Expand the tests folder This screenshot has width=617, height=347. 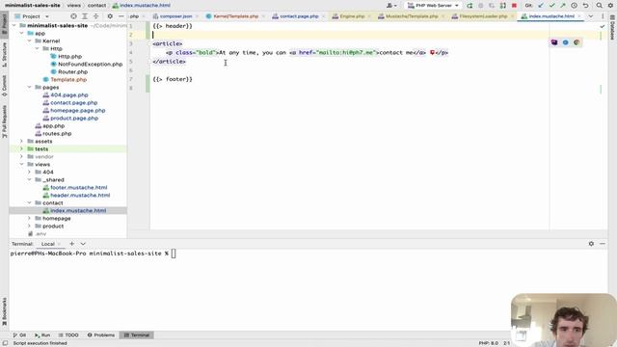[x=21, y=149]
